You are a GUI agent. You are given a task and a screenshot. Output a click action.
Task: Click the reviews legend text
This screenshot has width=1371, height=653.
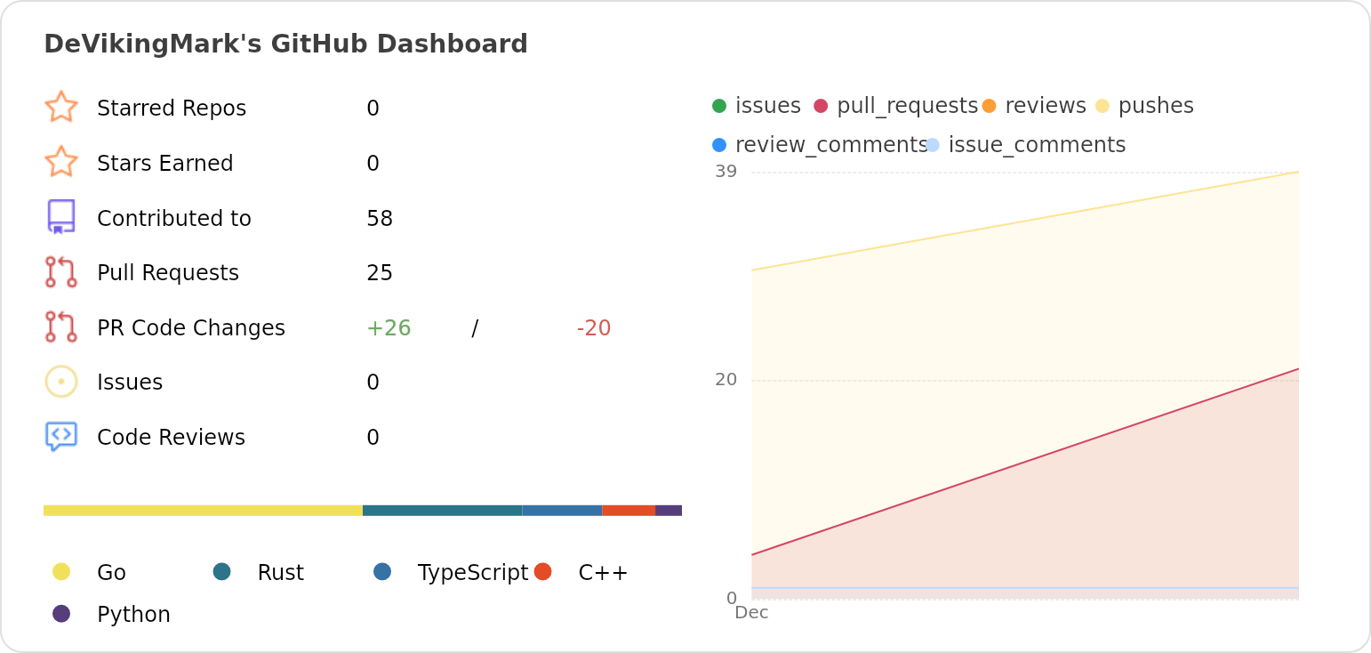click(1046, 106)
